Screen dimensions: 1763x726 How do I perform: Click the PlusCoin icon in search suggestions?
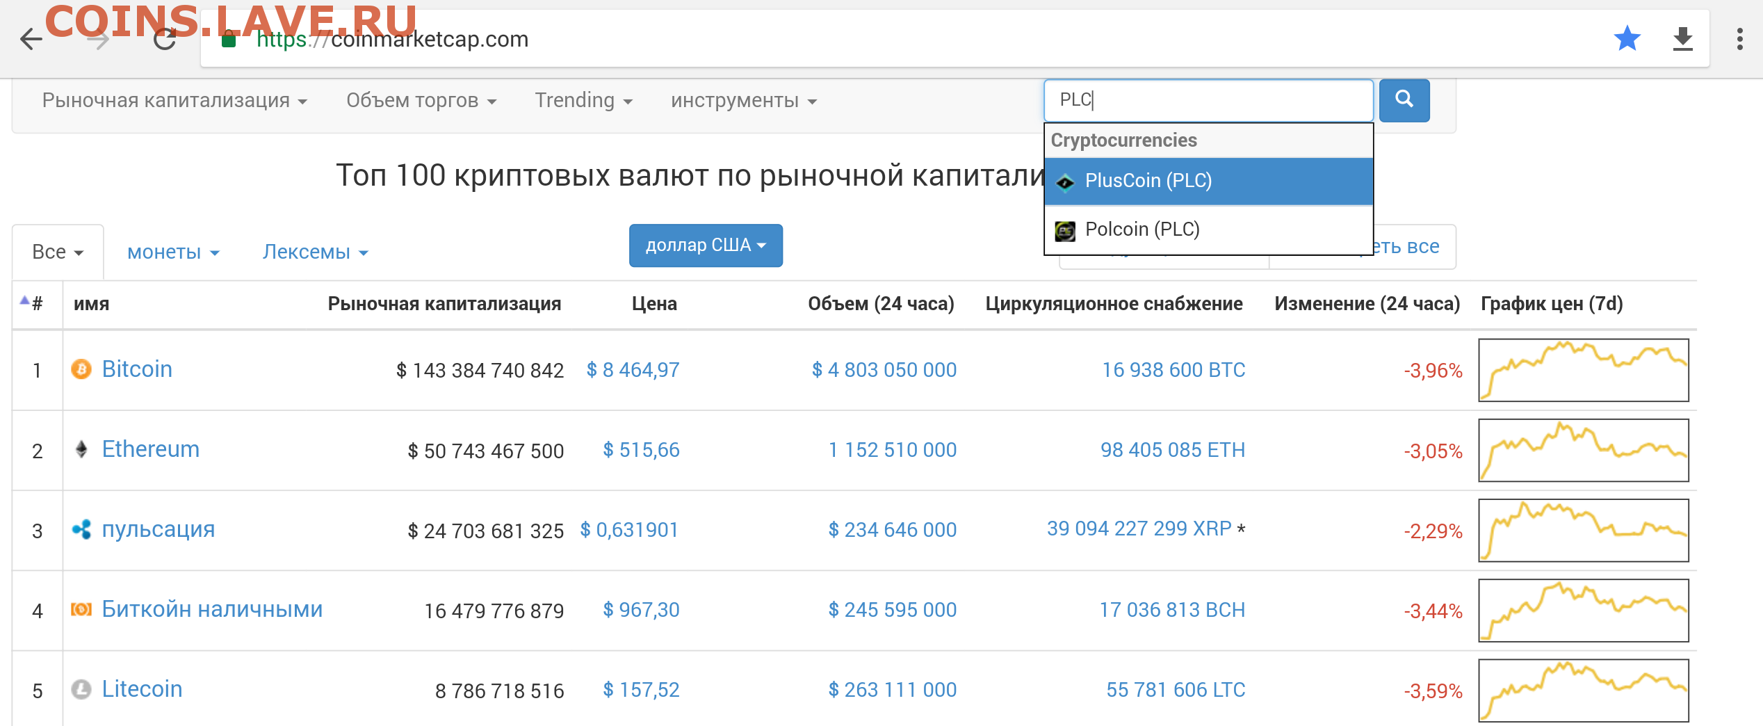(x=1065, y=182)
